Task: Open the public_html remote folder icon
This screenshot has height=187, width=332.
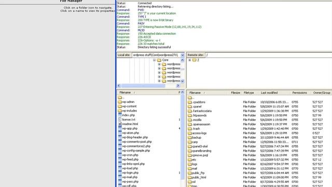Action: [x=190, y=178]
